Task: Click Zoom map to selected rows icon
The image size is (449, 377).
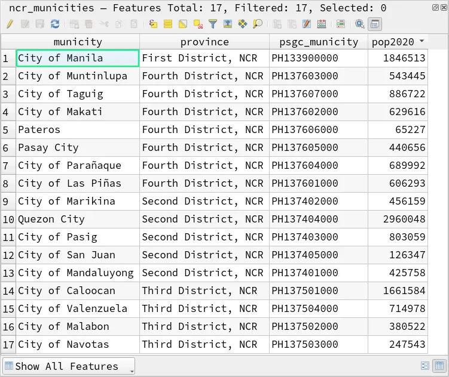Action: pos(258,24)
